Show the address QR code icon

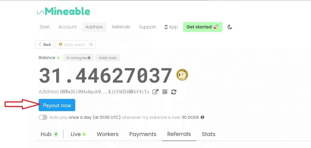[x=165, y=92]
